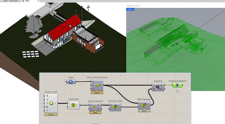Click the V input of Query View Elements

(x=93, y=81)
